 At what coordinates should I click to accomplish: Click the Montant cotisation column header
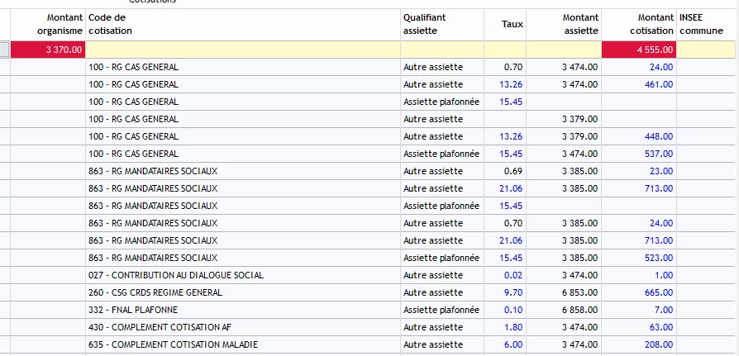tap(640, 24)
